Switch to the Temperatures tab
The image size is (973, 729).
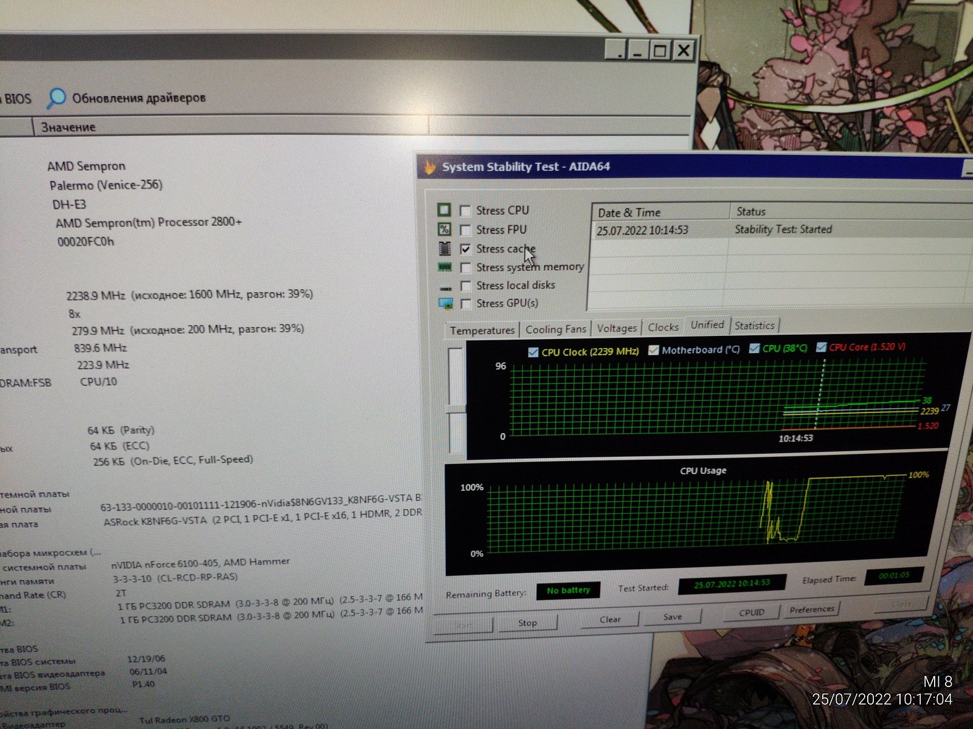coord(482,330)
